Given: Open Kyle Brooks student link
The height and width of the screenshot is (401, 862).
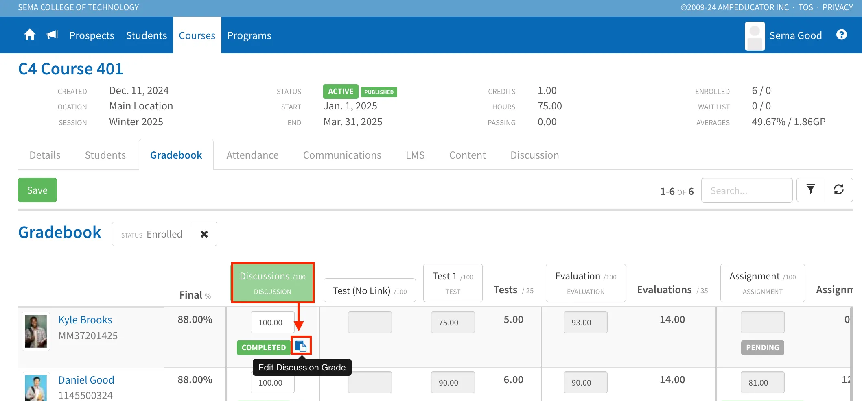Looking at the screenshot, I should (85, 320).
